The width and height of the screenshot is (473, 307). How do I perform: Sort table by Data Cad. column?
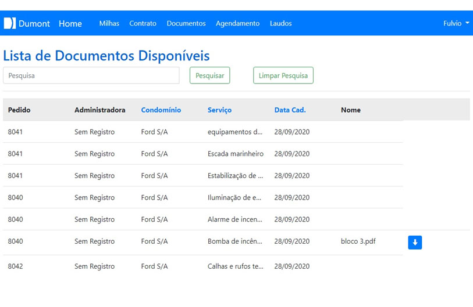click(290, 110)
